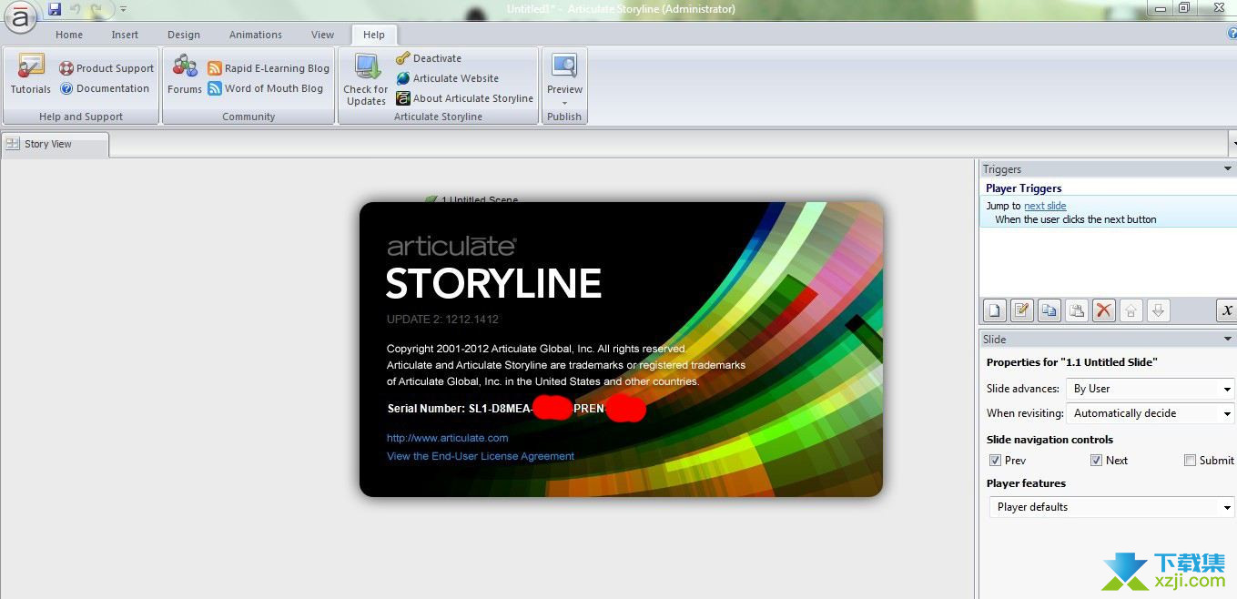The image size is (1237, 599).
Task: Switch to the Design ribbon tab
Action: tap(184, 35)
